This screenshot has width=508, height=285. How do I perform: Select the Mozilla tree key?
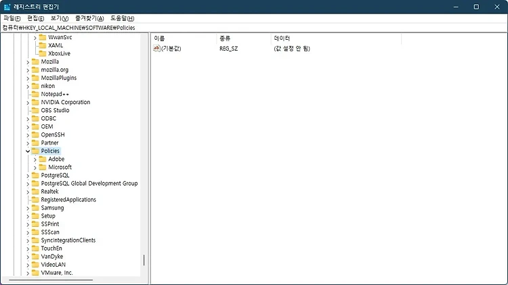point(50,61)
